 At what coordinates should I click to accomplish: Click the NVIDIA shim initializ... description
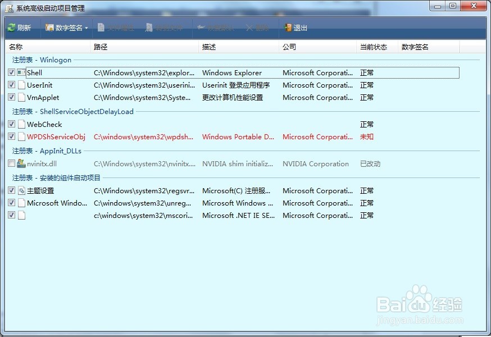(238, 164)
